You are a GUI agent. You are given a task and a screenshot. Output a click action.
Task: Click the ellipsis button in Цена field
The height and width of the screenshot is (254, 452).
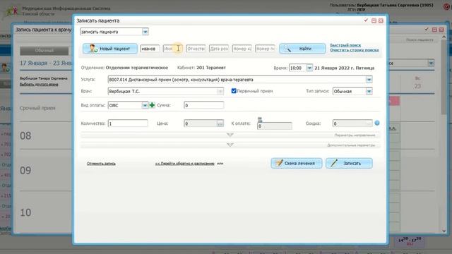click(x=220, y=123)
